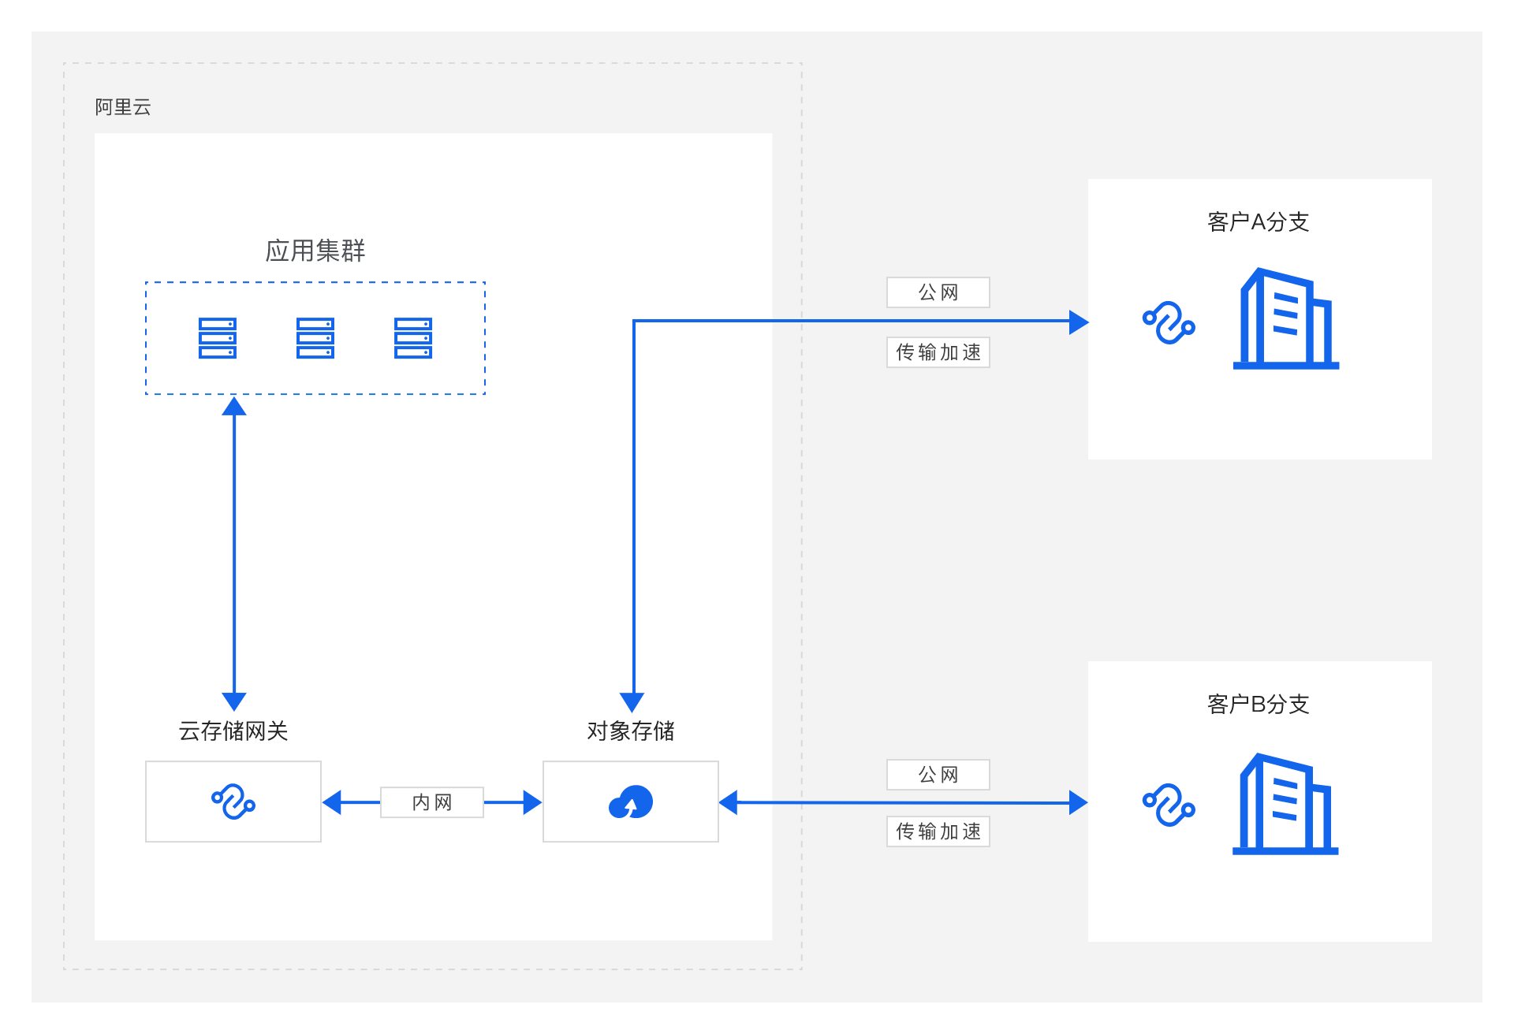The image size is (1514, 1034).
Task: Click the building icon in 客户A分支
Action: pyautogui.click(x=1285, y=319)
